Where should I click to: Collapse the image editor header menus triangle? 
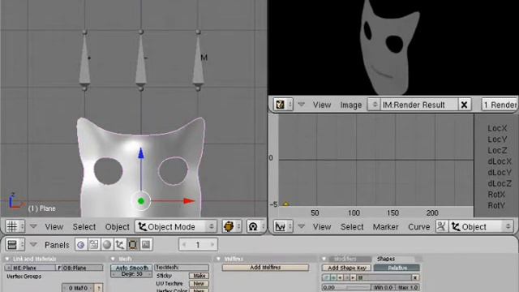coord(301,105)
